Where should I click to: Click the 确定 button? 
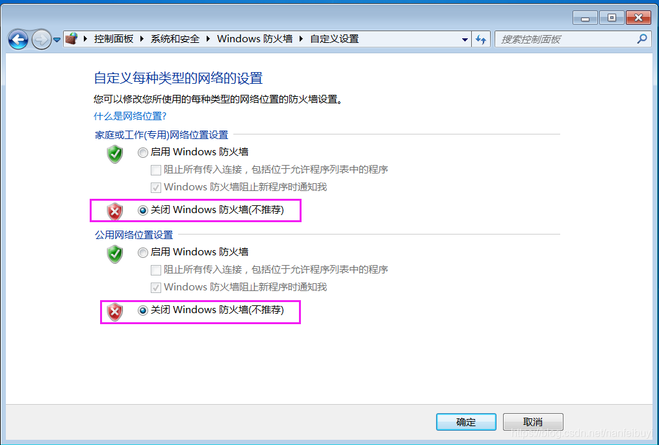pyautogui.click(x=466, y=422)
